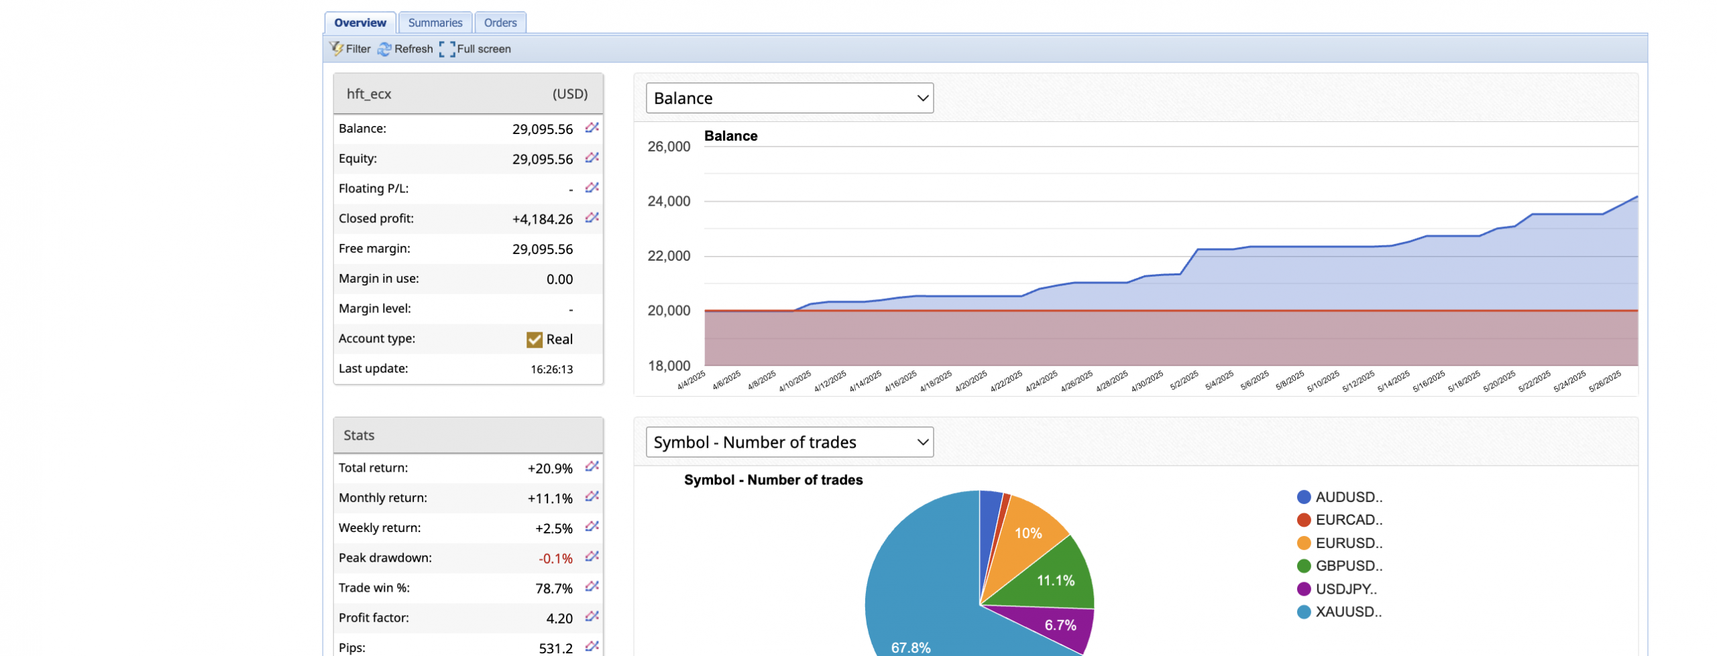Open the Orders tab
The height and width of the screenshot is (656, 1717).
[x=500, y=23]
